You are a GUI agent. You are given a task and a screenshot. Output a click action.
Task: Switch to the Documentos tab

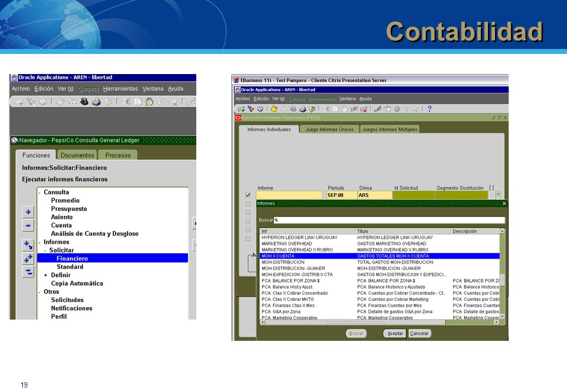77,155
